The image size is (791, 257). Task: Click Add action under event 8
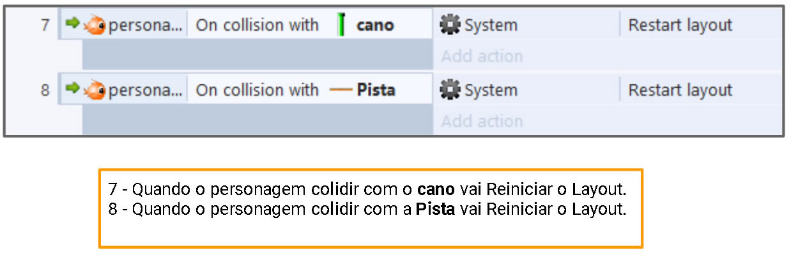482,121
